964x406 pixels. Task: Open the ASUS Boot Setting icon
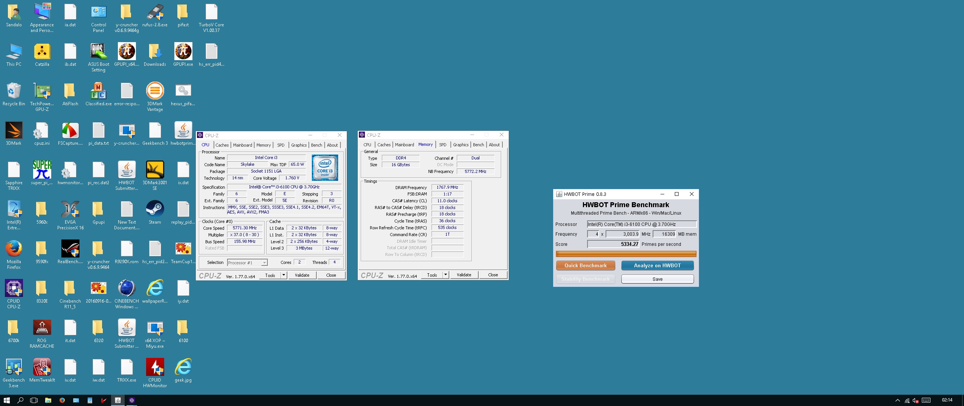(98, 58)
